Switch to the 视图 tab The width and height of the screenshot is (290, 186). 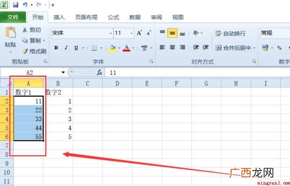(x=178, y=17)
